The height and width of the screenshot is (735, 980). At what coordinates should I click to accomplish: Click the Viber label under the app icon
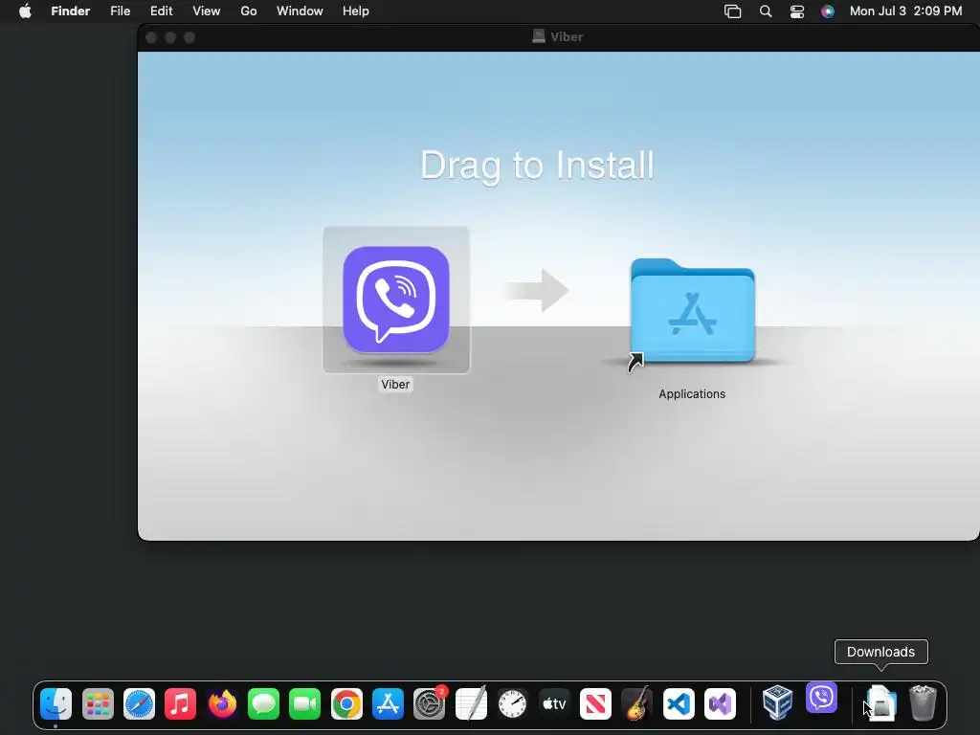(x=395, y=385)
